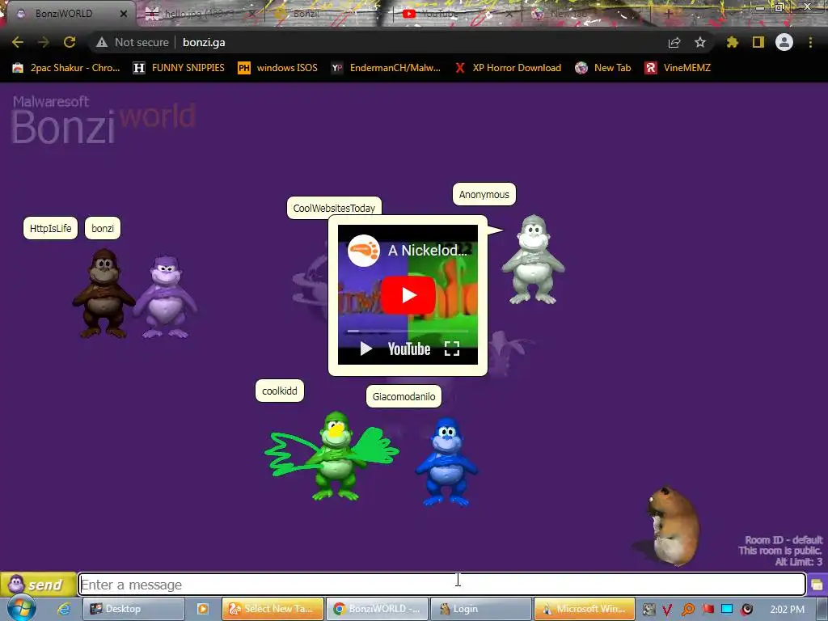Focus the Enter a message field
This screenshot has width=828, height=621.
[442, 585]
